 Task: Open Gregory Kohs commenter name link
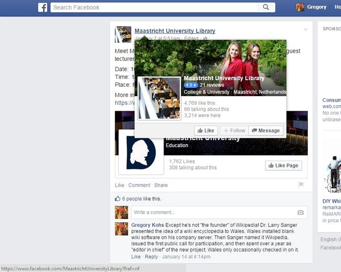148,225
